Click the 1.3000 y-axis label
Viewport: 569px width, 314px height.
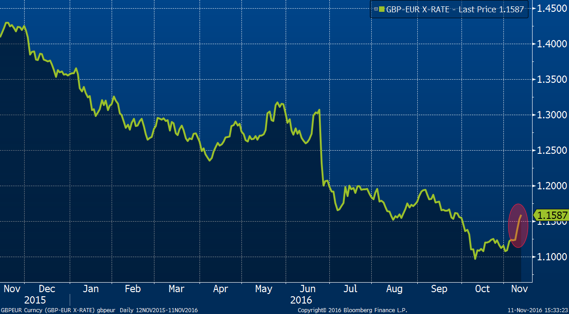(549, 115)
